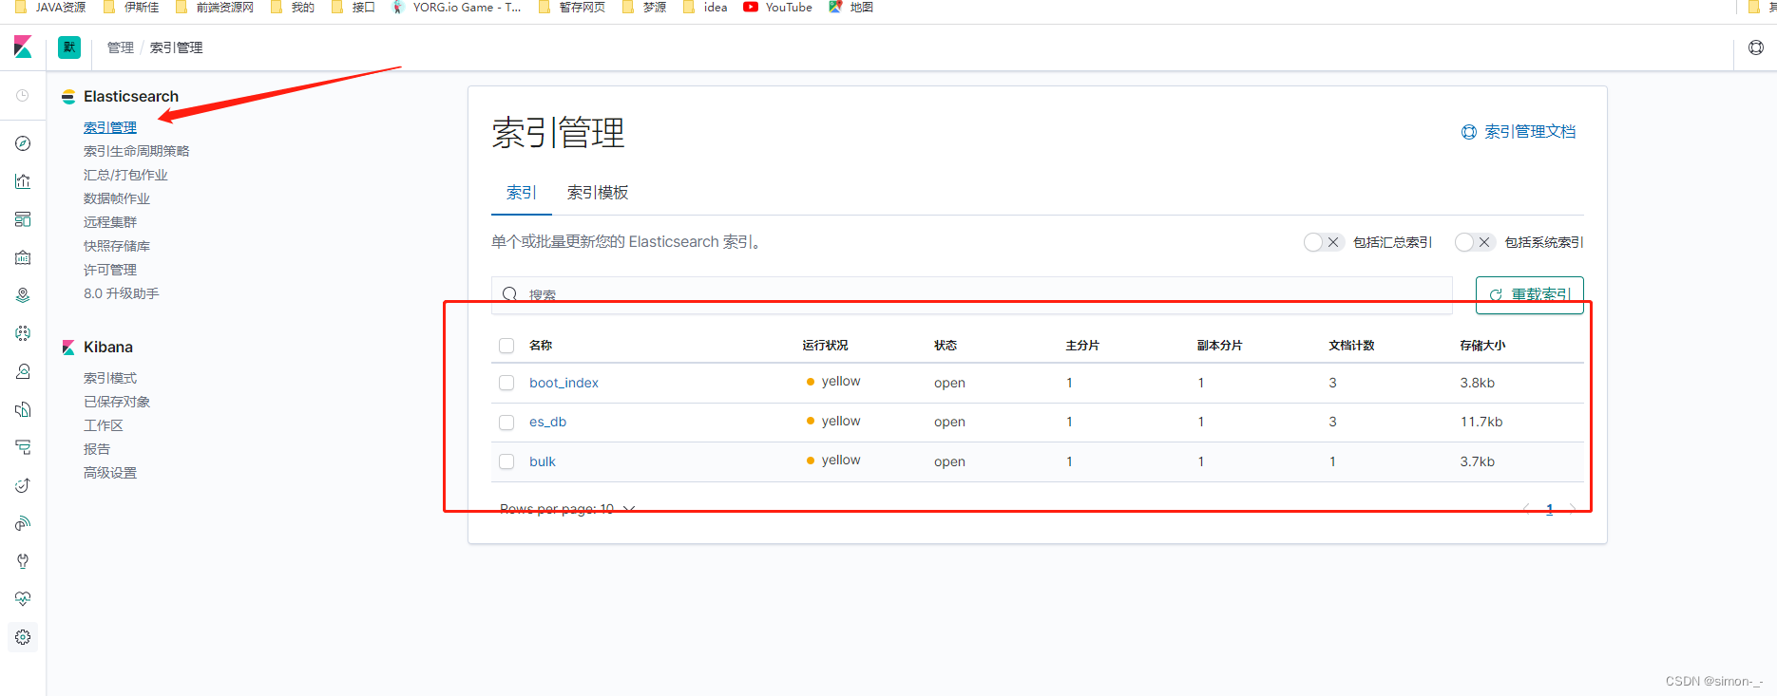The height and width of the screenshot is (696, 1777).
Task: Open 高级设置 under Kibana
Action: 110,473
